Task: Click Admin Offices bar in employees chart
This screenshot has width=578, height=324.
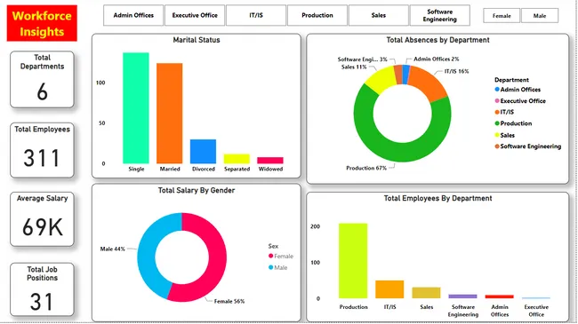Action: (x=499, y=296)
